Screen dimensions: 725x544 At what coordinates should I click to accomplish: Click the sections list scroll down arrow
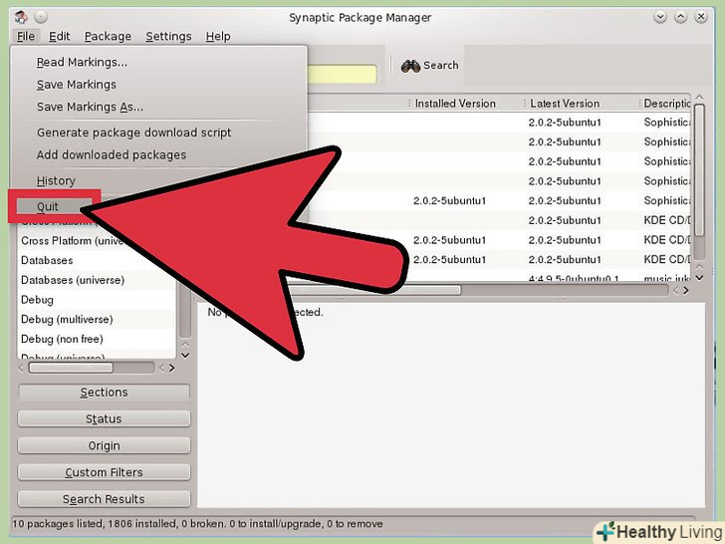tap(185, 356)
